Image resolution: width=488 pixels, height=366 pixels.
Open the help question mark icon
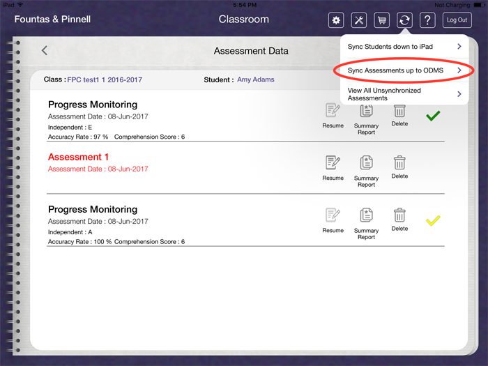pyautogui.click(x=427, y=20)
